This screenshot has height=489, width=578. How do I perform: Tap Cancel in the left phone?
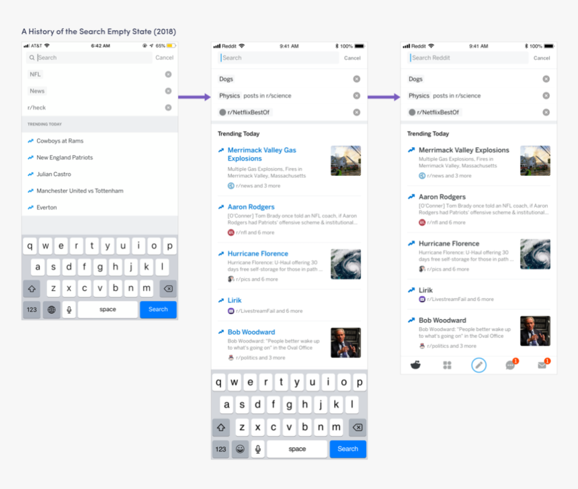pyautogui.click(x=165, y=58)
